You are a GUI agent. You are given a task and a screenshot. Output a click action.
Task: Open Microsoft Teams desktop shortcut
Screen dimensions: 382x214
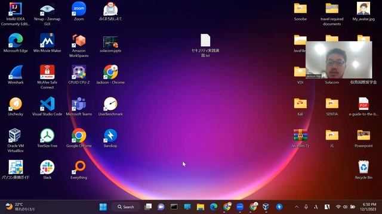79,104
